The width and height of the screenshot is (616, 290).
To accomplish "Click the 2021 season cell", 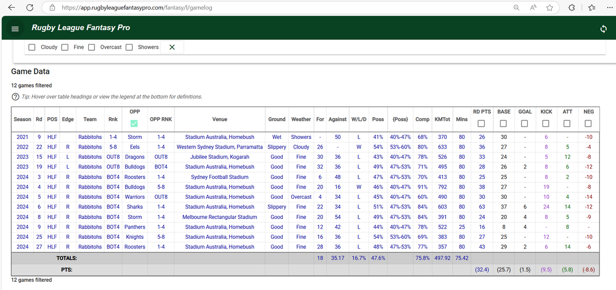I will click(x=23, y=137).
